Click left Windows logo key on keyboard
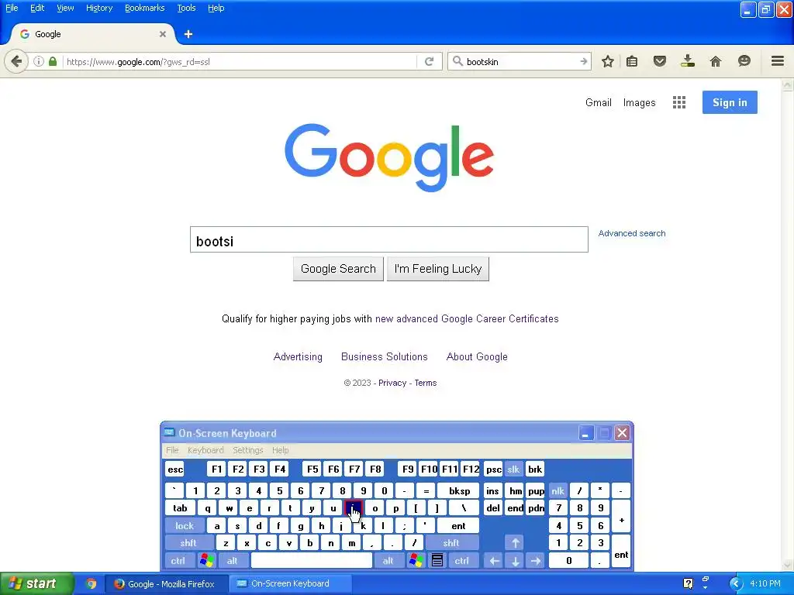This screenshot has width=794, height=595. point(206,561)
